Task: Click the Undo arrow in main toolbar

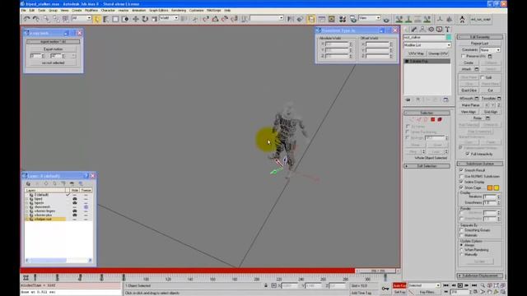Action: click(x=26, y=19)
